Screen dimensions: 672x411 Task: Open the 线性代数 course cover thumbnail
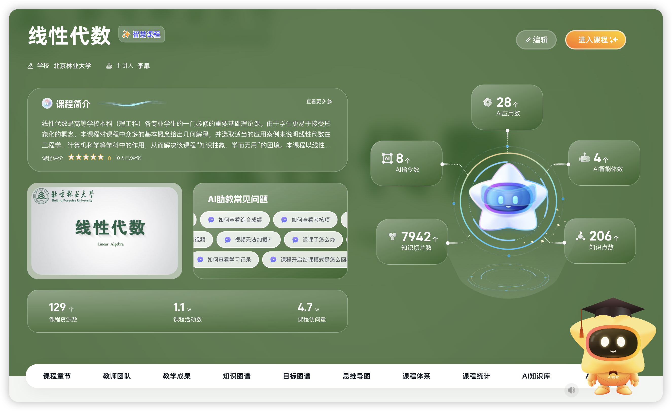(105, 231)
